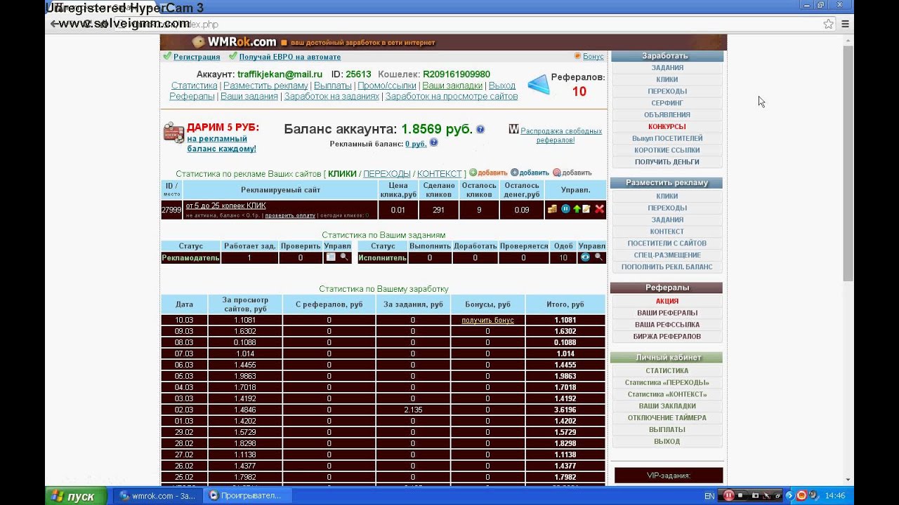Click the W icon beside Распродажа link
This screenshot has width=899, height=505.
(513, 130)
